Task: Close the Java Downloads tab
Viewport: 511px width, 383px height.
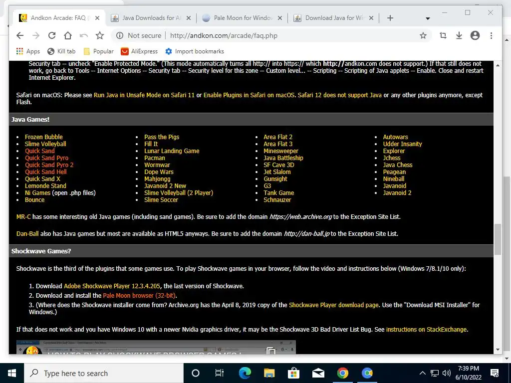Action: pos(188,18)
